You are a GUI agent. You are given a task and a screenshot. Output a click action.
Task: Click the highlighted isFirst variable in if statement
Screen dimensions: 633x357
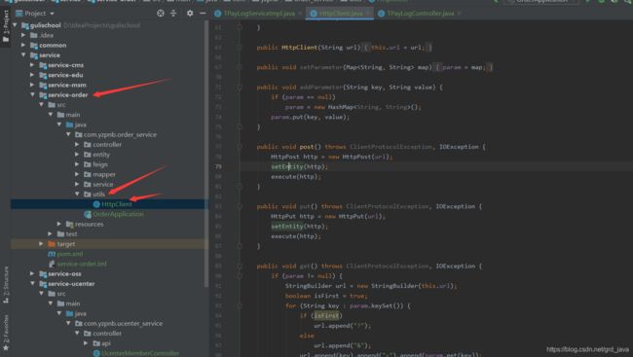pyautogui.click(x=327, y=315)
